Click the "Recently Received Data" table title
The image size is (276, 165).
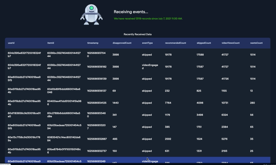(x=137, y=34)
